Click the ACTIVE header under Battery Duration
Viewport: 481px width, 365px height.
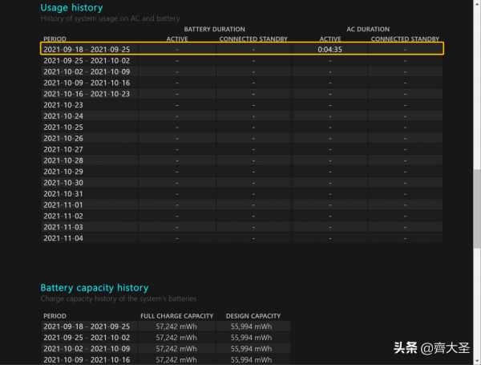pyautogui.click(x=176, y=39)
